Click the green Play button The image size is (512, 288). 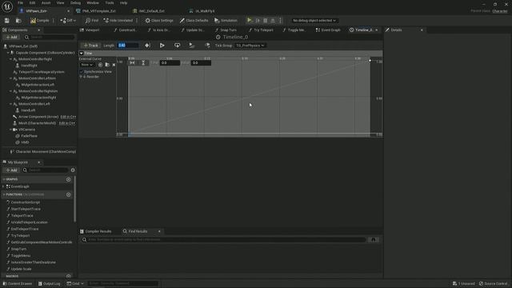[x=250, y=20]
